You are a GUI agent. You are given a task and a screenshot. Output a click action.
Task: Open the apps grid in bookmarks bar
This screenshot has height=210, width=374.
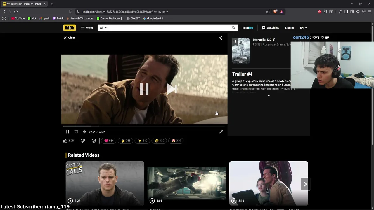click(4, 18)
